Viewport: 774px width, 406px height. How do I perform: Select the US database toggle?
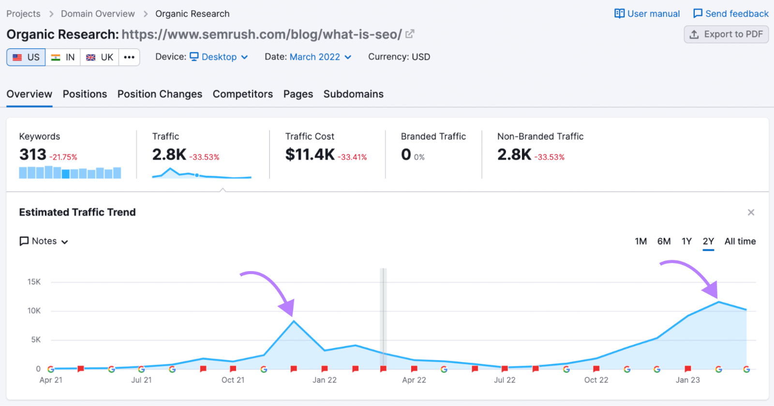click(x=26, y=57)
